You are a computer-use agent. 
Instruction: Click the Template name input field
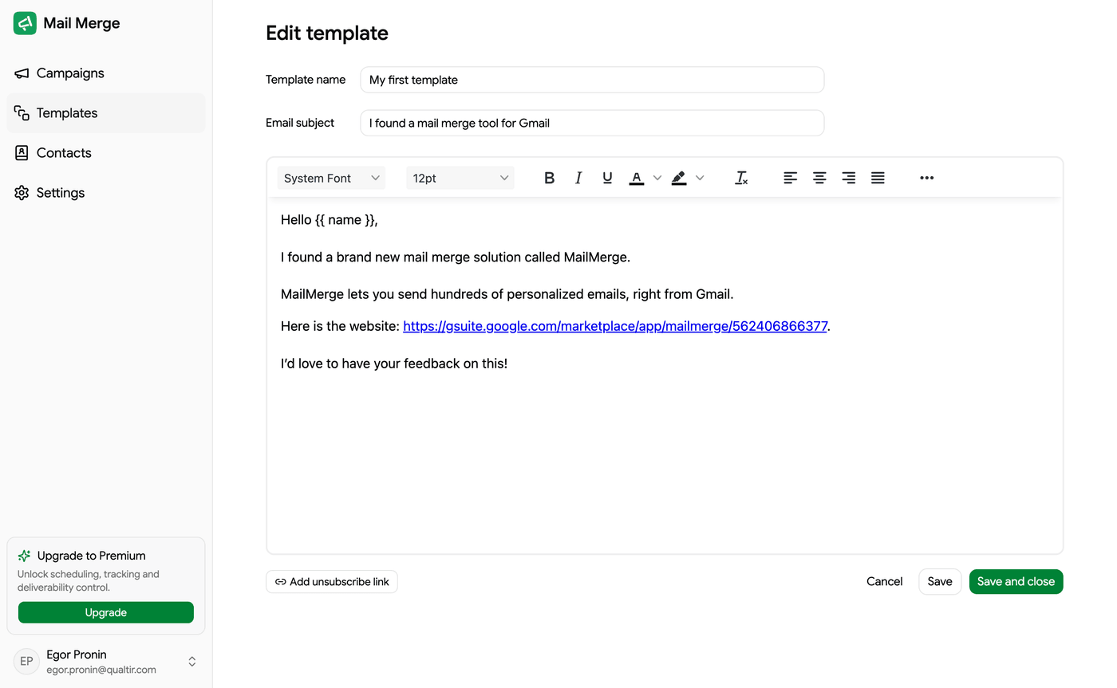click(x=592, y=80)
